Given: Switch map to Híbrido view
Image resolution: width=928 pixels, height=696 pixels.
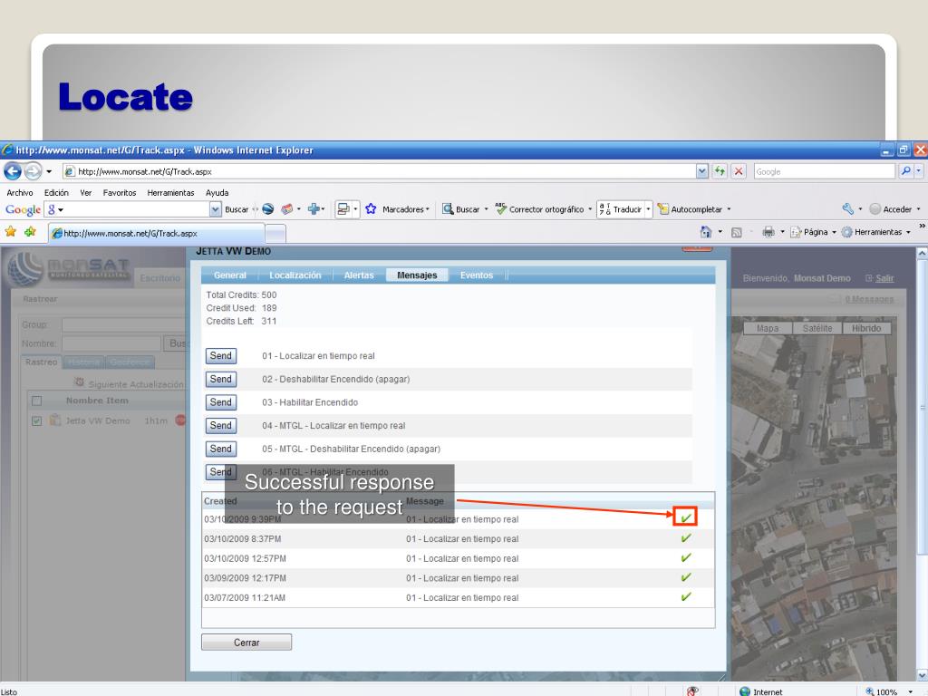Looking at the screenshot, I should click(866, 328).
